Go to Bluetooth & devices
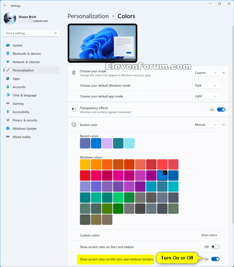This screenshot has height=267, width=234. 31,53
